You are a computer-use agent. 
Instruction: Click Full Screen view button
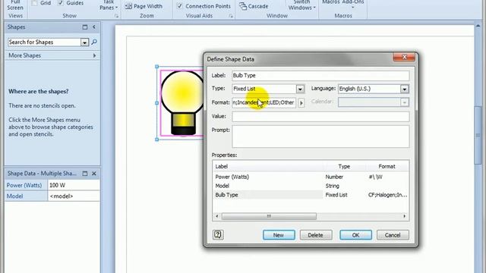tap(15, 5)
